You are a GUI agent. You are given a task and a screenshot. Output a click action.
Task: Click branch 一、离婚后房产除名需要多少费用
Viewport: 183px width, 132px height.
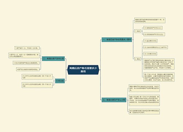(117, 40)
